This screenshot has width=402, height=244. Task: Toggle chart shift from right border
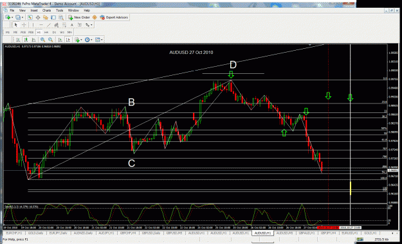68,40
